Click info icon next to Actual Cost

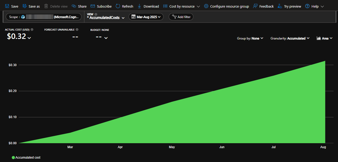tap(32, 30)
